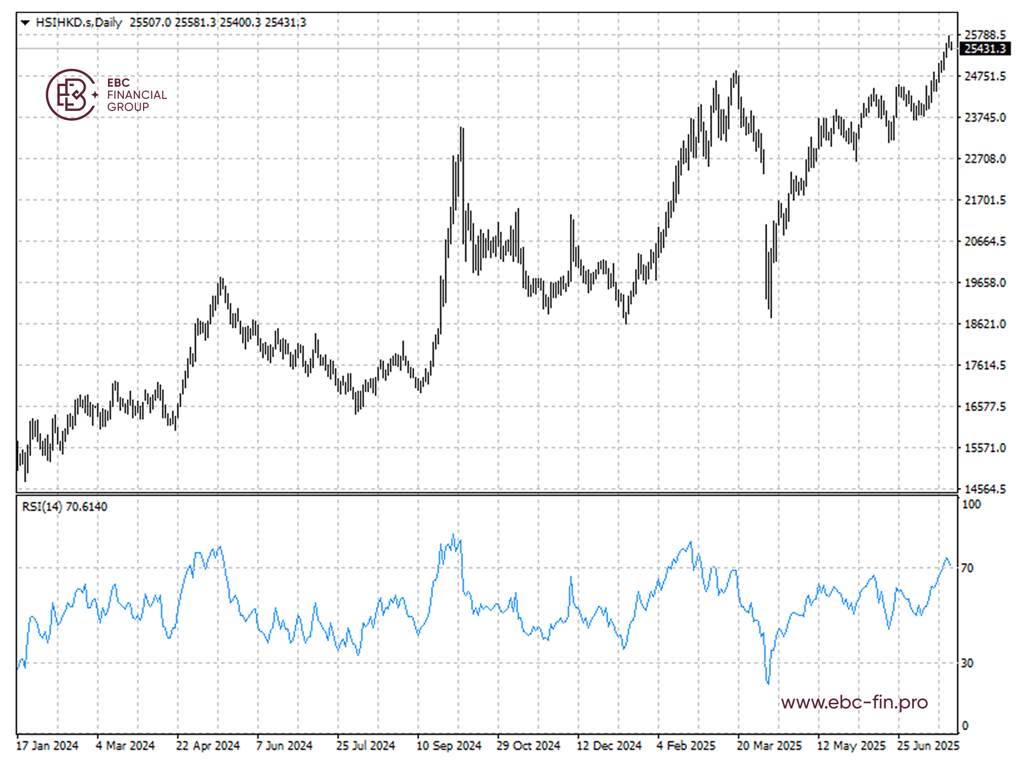Viewport: 1033px width, 771px height.
Task: Click the RSI 30 level label
Action: point(967,663)
